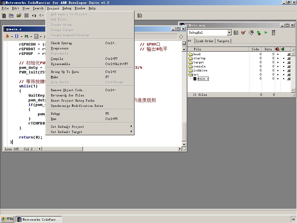This screenshot has height=223, width=297.
Task: Expand the lcddrive folder
Action: coord(191,71)
